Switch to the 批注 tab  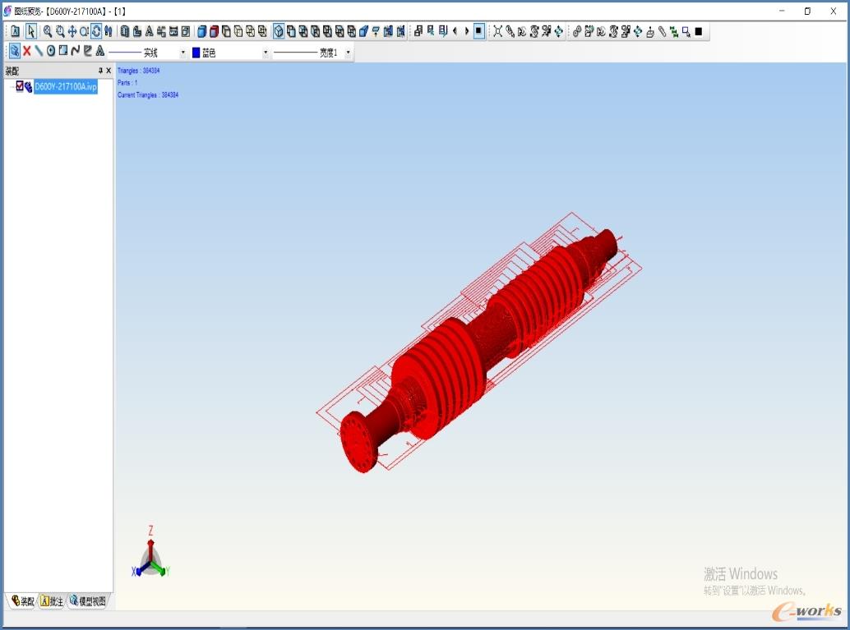[52, 600]
